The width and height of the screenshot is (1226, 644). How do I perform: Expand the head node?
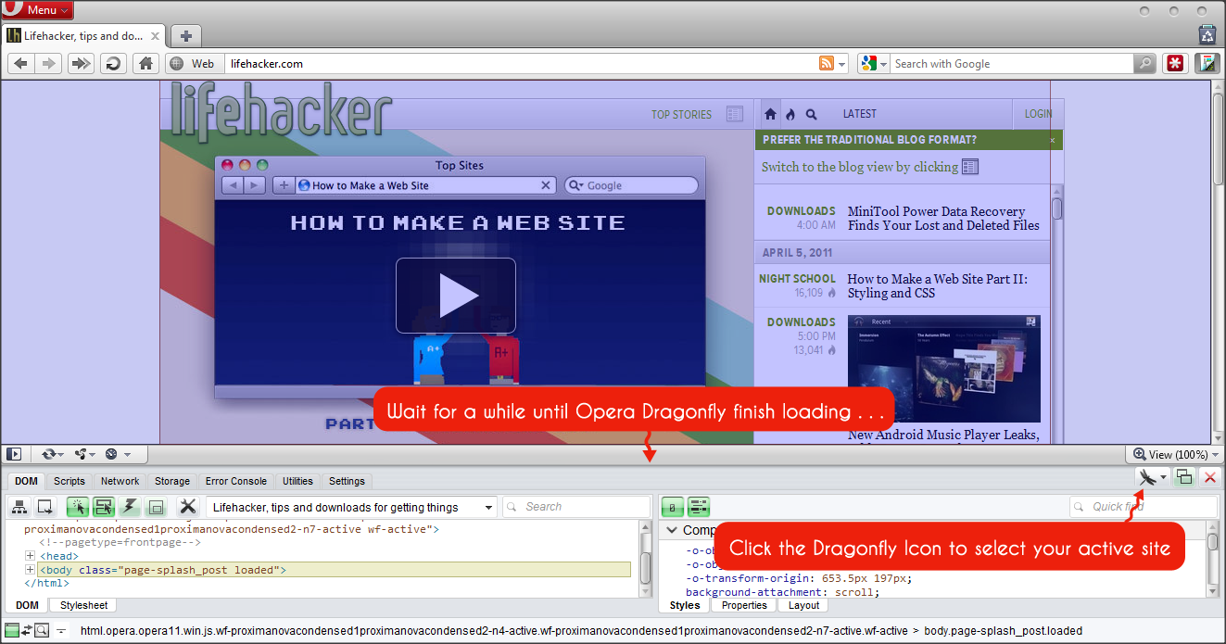pyautogui.click(x=31, y=556)
